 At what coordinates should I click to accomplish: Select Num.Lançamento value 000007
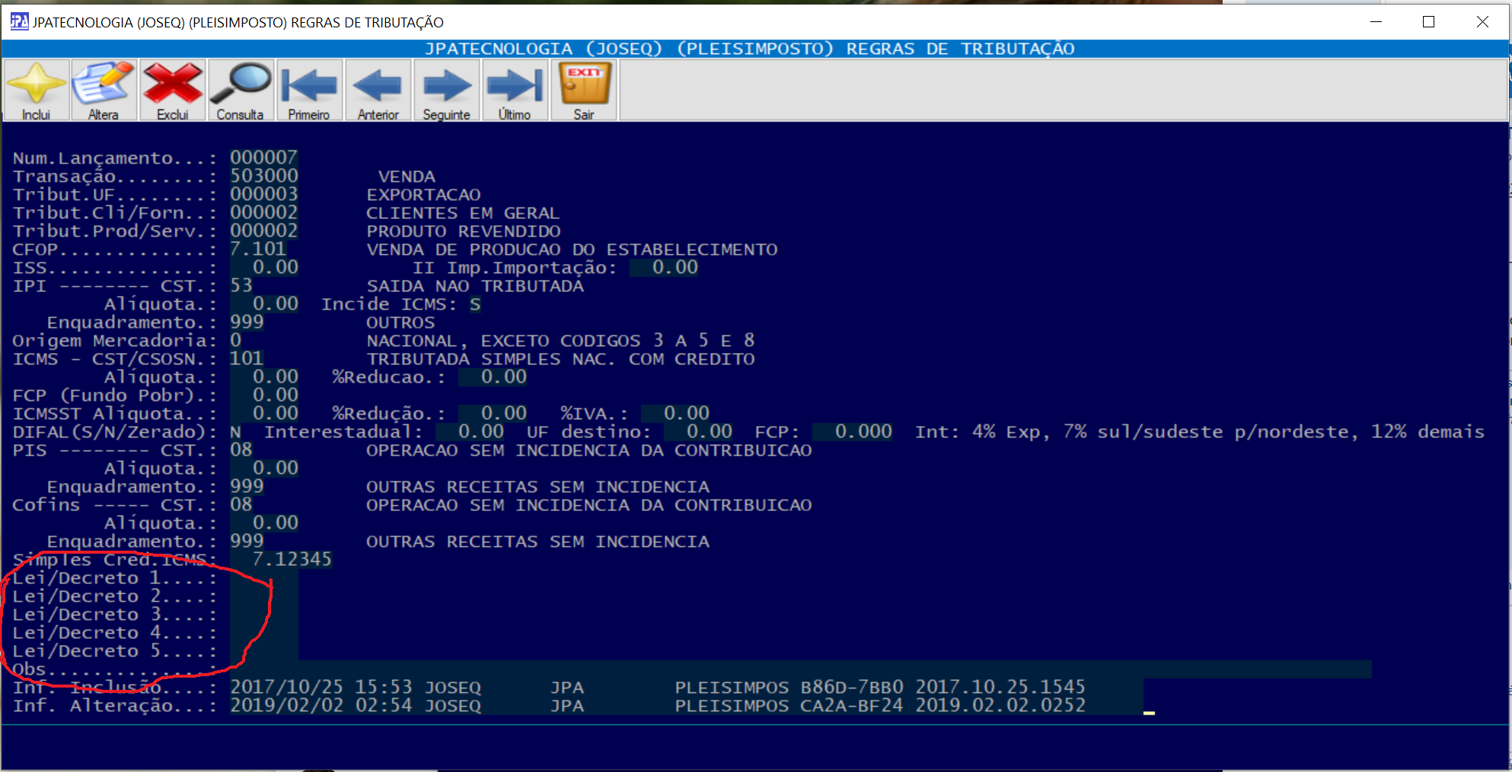264,157
